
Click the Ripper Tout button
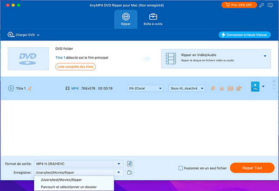[x=252, y=168]
